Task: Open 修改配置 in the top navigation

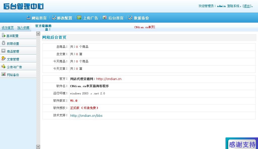Action: point(65,18)
